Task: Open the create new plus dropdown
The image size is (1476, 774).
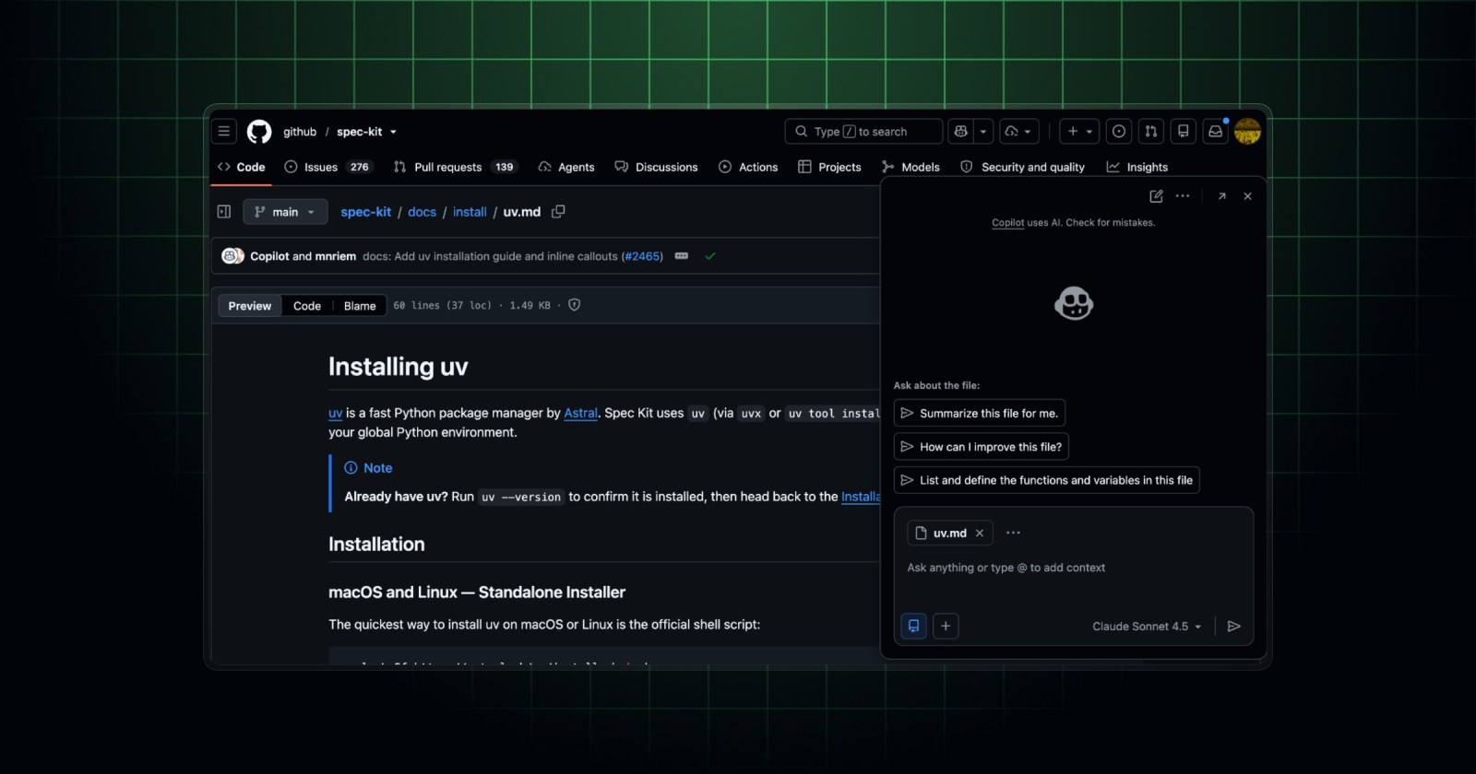Action: pos(1079,132)
